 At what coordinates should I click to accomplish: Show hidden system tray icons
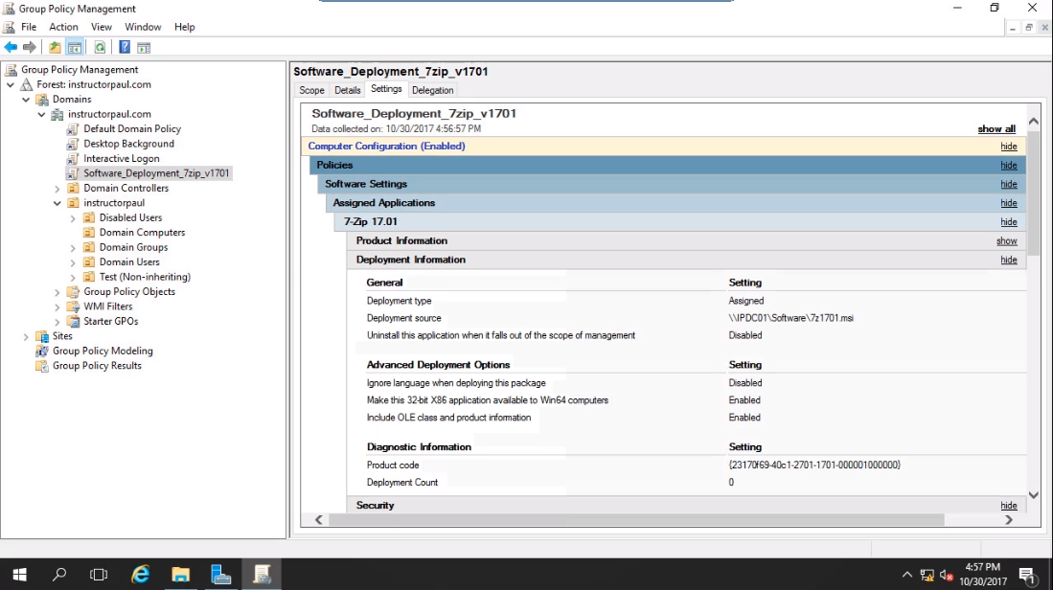coord(907,575)
